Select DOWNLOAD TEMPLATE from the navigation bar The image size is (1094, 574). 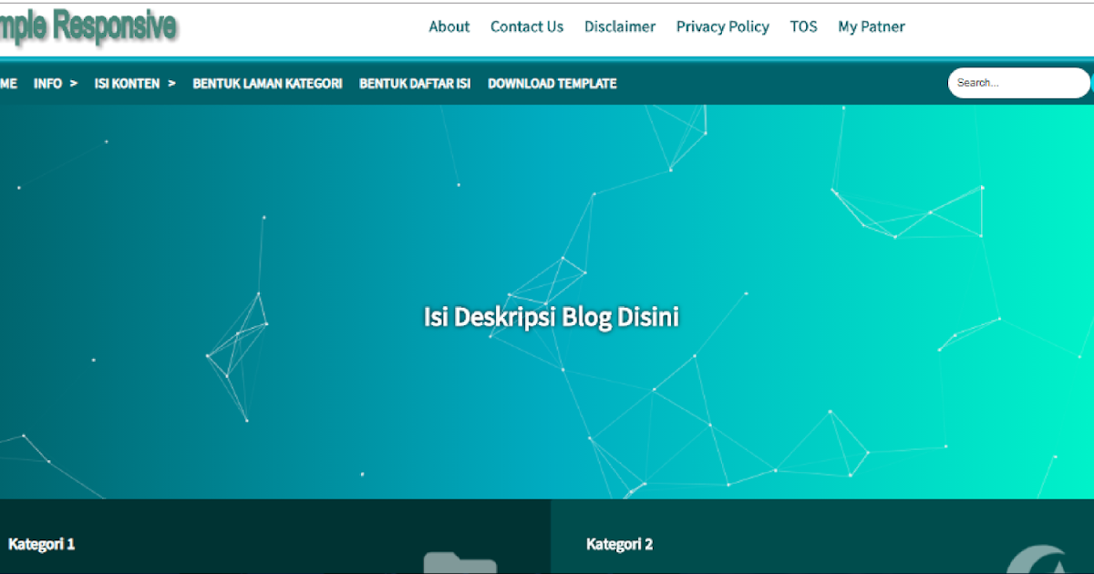coord(552,83)
